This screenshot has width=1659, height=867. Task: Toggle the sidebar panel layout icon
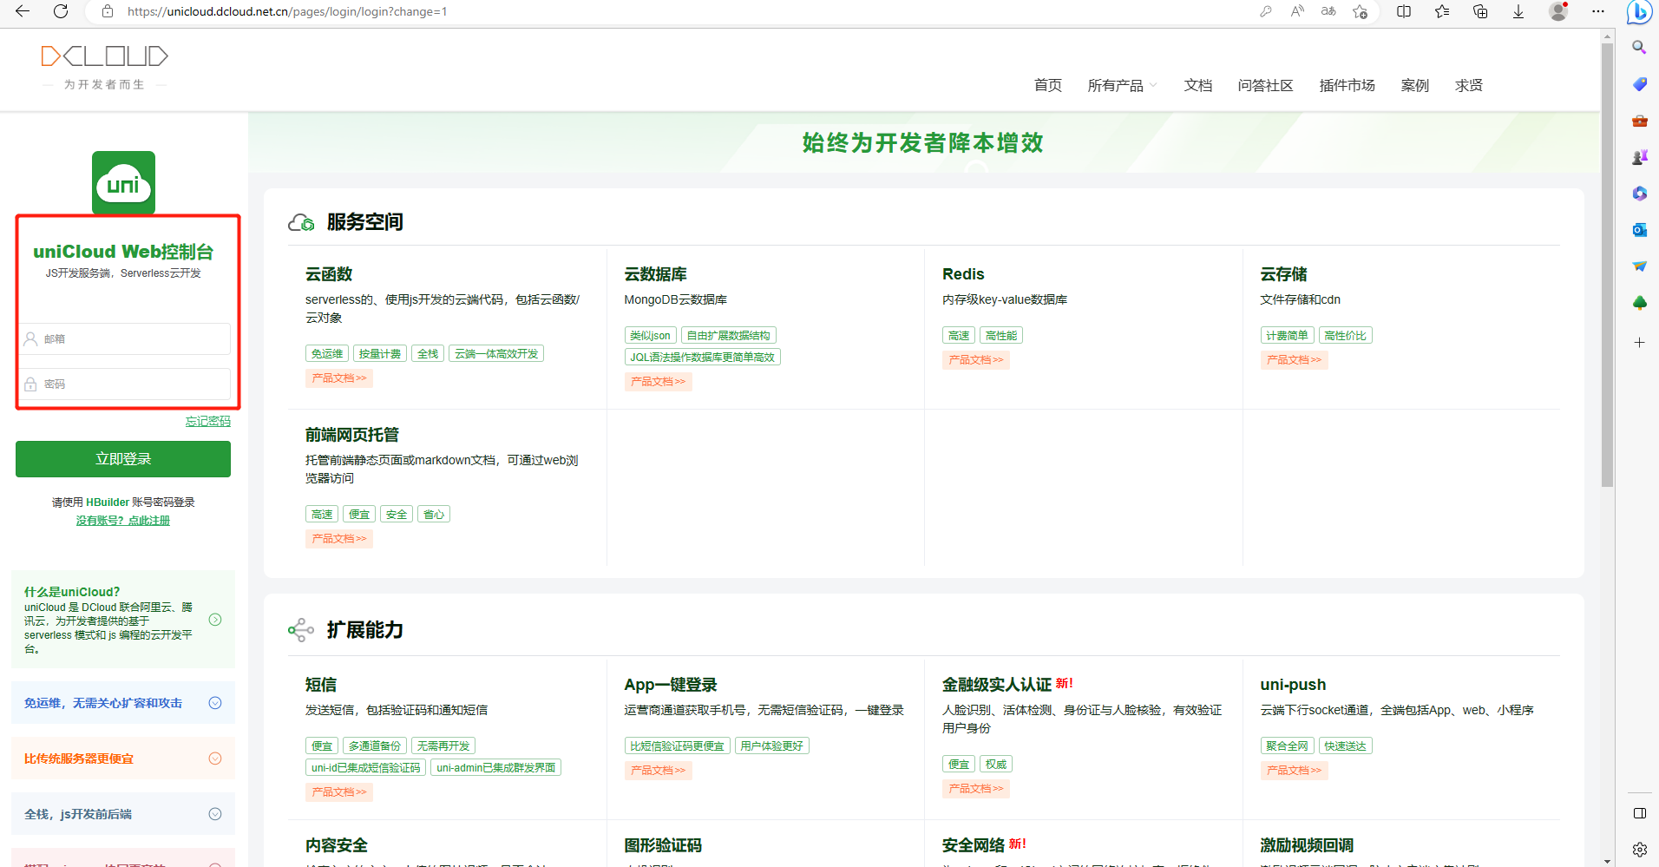tap(1639, 813)
